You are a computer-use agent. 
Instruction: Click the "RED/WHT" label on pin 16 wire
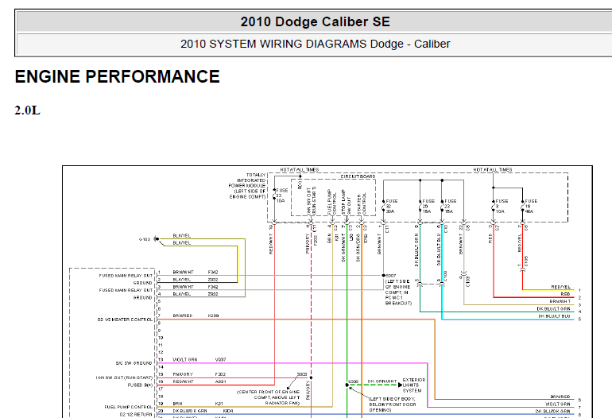183,381
